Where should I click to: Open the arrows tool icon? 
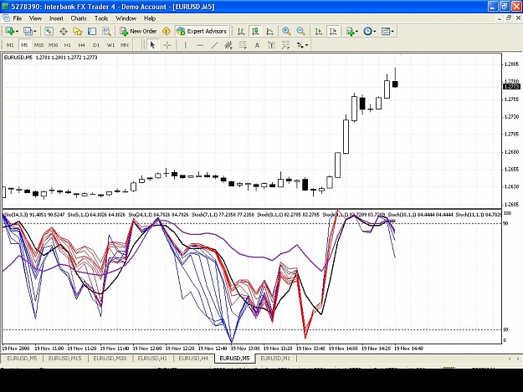coord(300,45)
